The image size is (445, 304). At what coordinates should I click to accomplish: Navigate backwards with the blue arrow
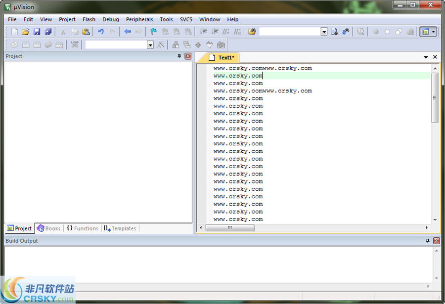[x=128, y=32]
